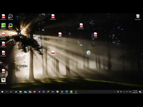
Task: Open the taskbar clock and date
Action: point(135,92)
